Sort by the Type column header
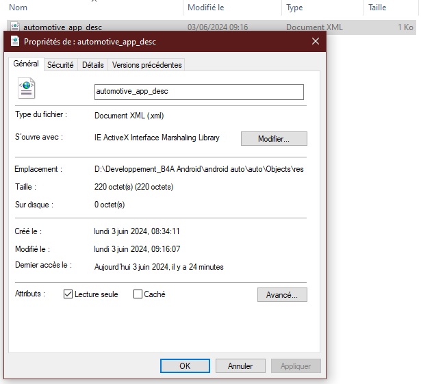Viewport: 421px width, 384px height. point(294,8)
